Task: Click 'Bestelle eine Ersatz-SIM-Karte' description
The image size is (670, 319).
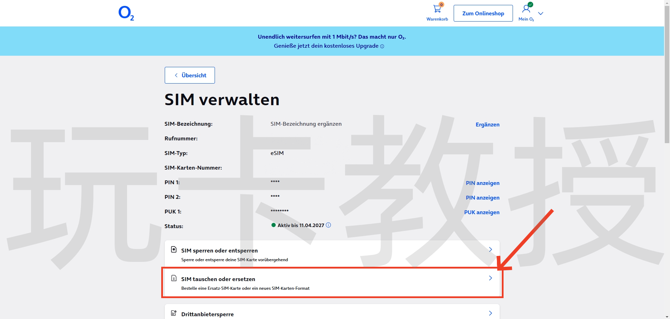Action: coord(245,288)
